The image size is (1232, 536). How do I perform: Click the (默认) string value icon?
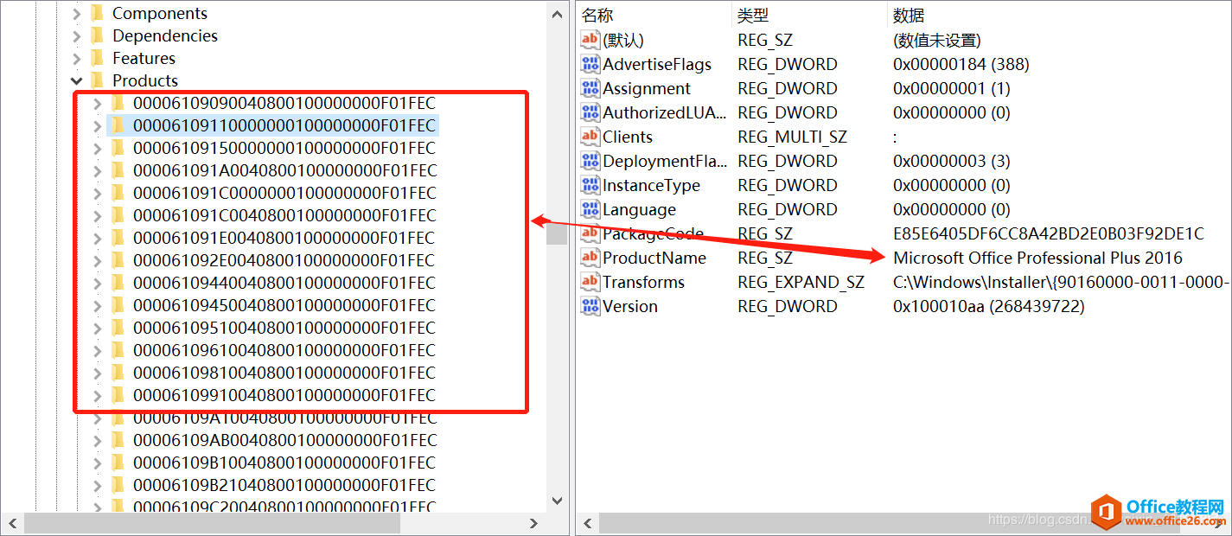(590, 40)
